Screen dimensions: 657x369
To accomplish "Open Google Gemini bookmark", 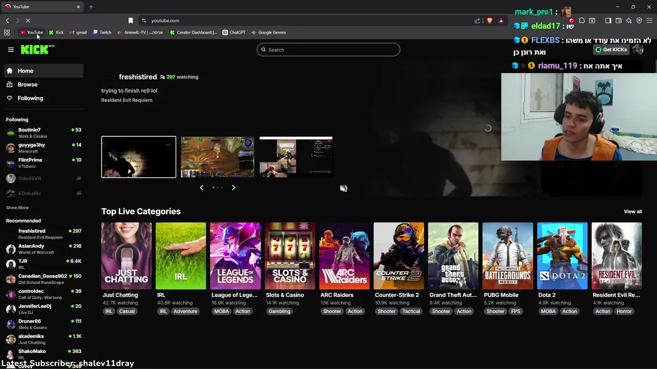I will [268, 32].
